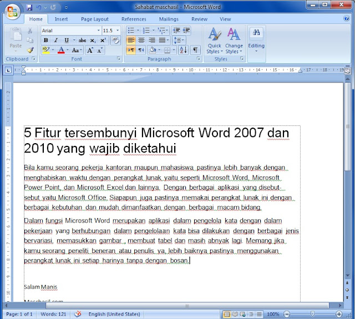Open the font size dropdown
Viewport: 355px width, 319px height.
click(118, 31)
